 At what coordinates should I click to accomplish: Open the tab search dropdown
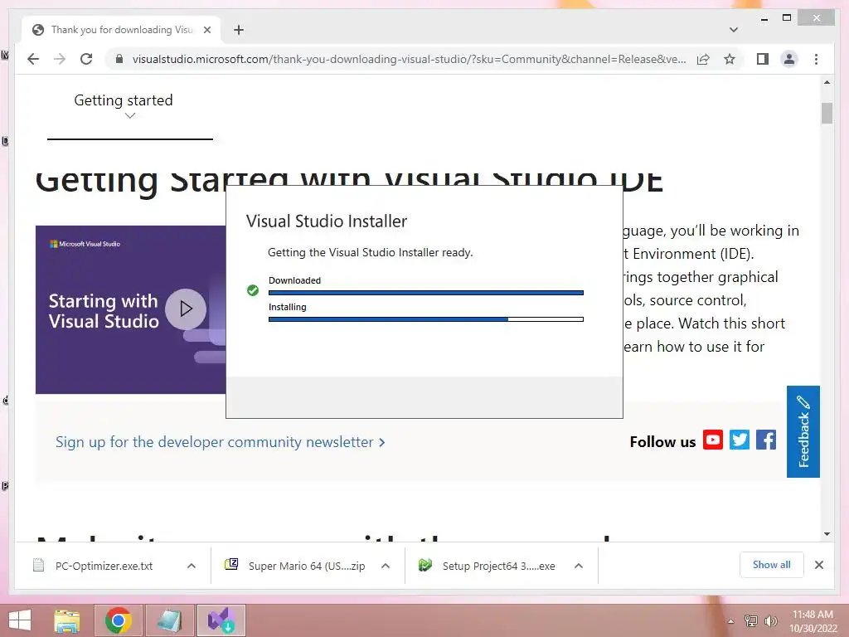[733, 30]
